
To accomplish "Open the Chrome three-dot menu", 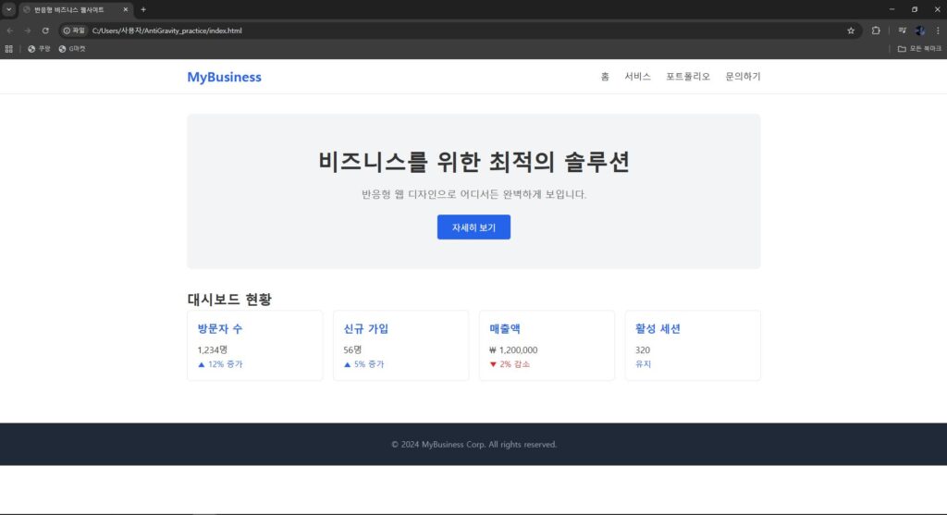I will [938, 31].
